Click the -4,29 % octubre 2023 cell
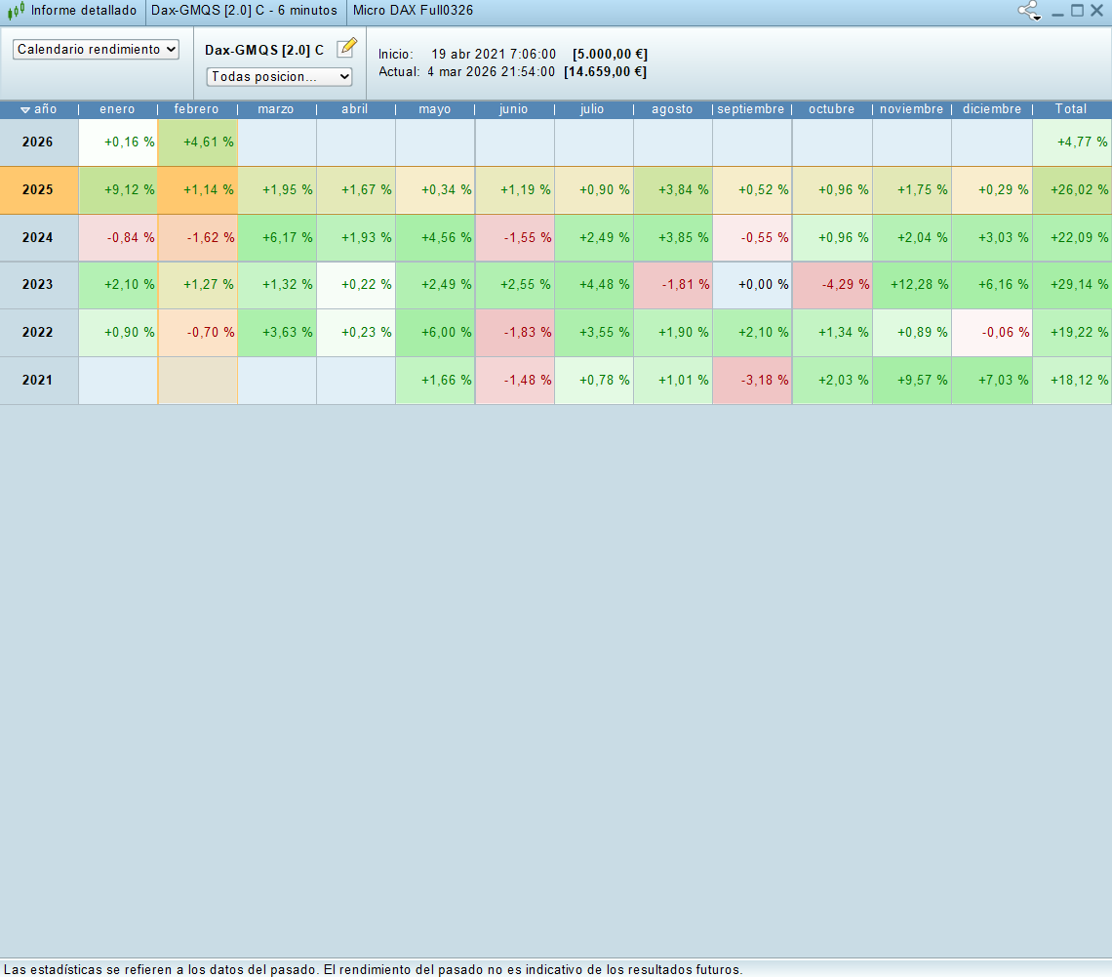This screenshot has height=977, width=1112. click(x=831, y=285)
